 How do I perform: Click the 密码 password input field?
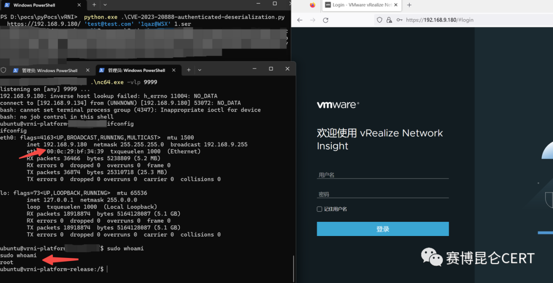[x=382, y=194]
